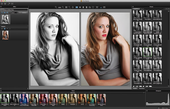170x109 pixels.
Task: Select the black and white effect layer thumbnail
Action: pos(5,19)
